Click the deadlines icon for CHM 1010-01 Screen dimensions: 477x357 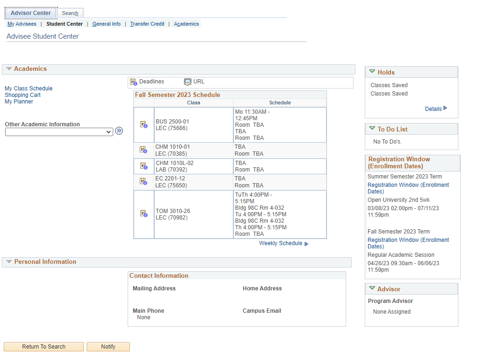click(143, 150)
